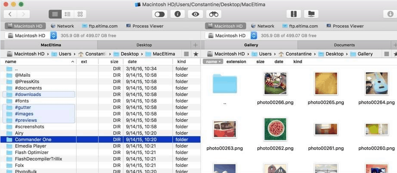Switch to the left pane Desktop tab
Screen dimensions: 397x173
144,45
